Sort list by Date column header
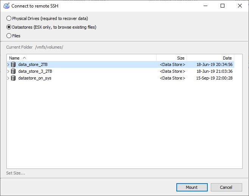The height and width of the screenshot is (196, 249). click(x=227, y=58)
